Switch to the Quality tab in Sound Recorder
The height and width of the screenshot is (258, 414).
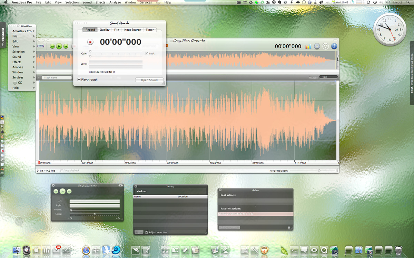coord(105,30)
